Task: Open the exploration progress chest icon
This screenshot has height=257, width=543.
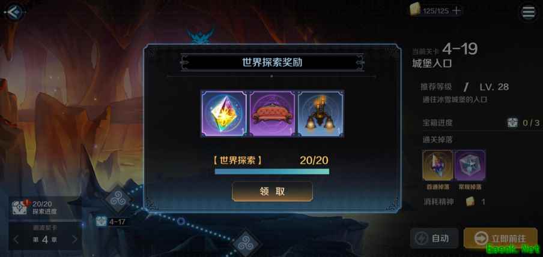Action: coord(20,207)
